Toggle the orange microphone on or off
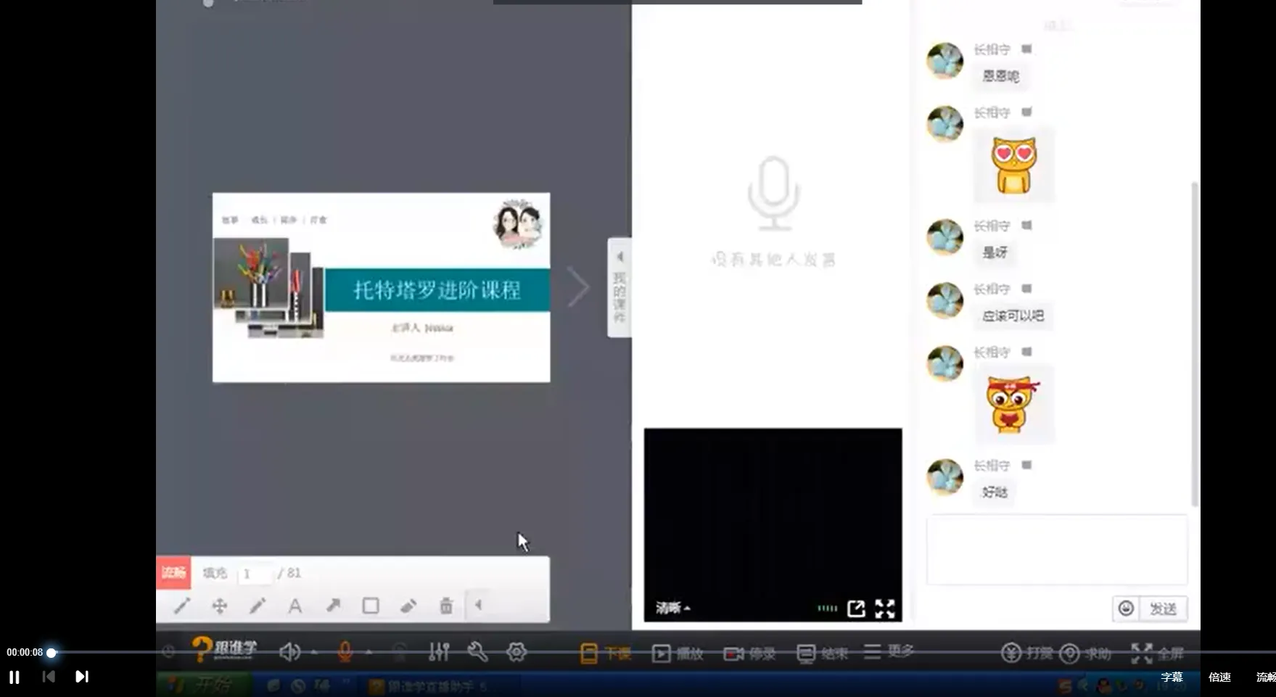 [x=345, y=652]
